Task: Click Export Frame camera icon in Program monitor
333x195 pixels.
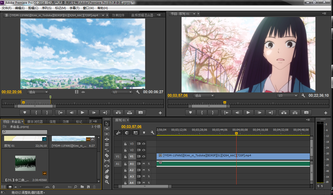Action: (x=306, y=112)
